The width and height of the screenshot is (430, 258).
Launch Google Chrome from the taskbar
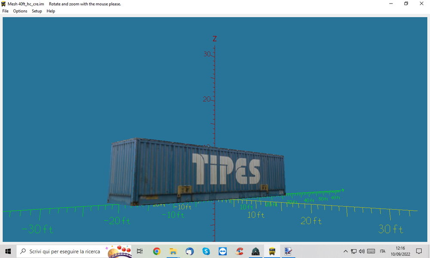(x=157, y=251)
